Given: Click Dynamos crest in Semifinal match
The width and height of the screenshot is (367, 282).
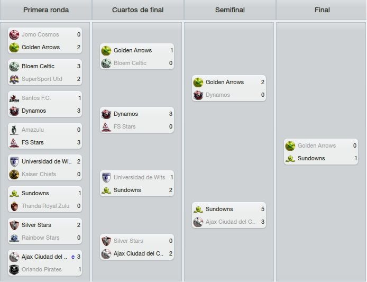Looking at the screenshot, I should pos(198,95).
